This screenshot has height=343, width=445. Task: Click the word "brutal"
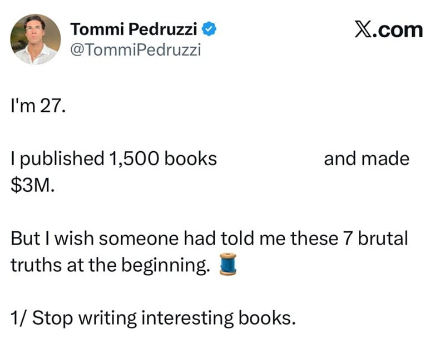(383, 238)
